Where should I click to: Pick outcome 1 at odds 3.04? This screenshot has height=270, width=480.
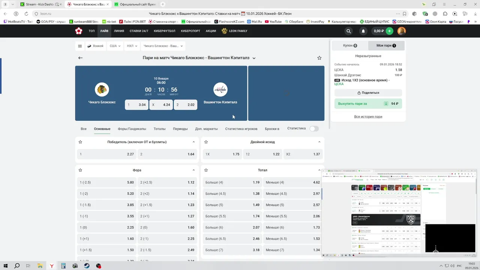tap(136, 105)
